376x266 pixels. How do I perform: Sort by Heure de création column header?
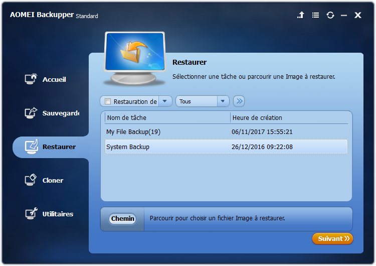pos(289,117)
